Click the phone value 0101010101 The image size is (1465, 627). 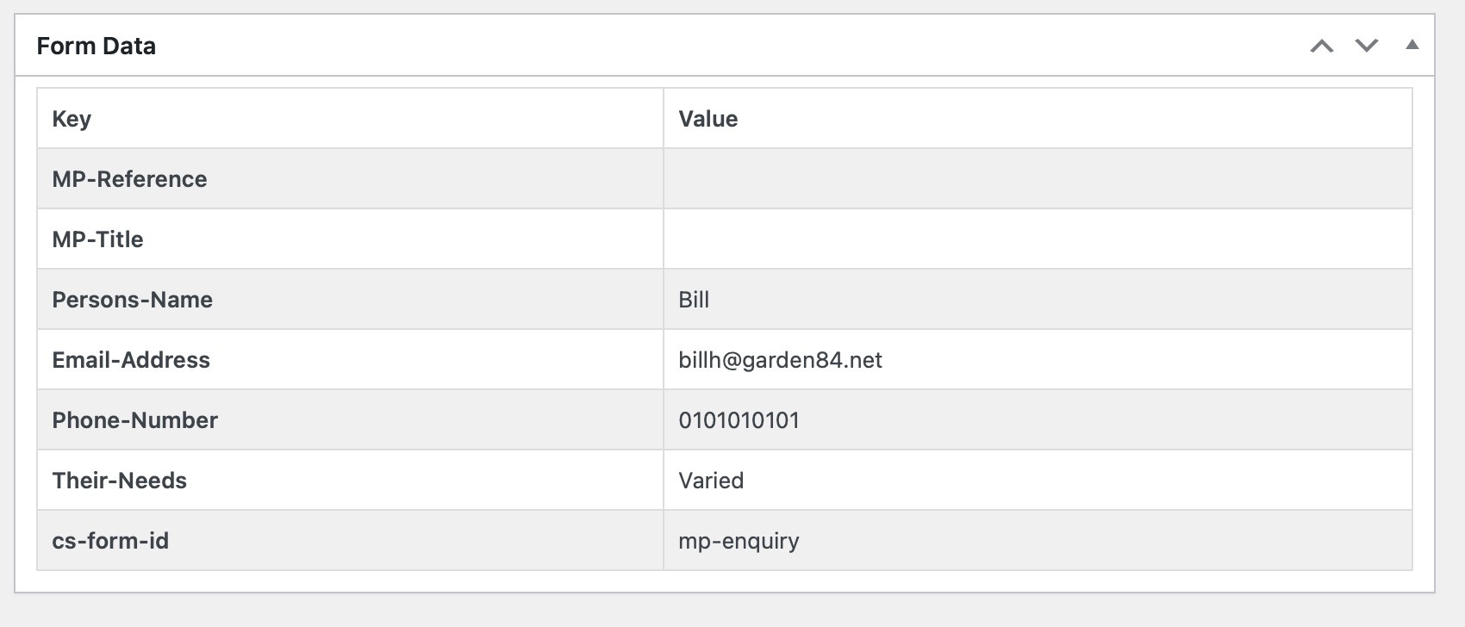coord(739,420)
